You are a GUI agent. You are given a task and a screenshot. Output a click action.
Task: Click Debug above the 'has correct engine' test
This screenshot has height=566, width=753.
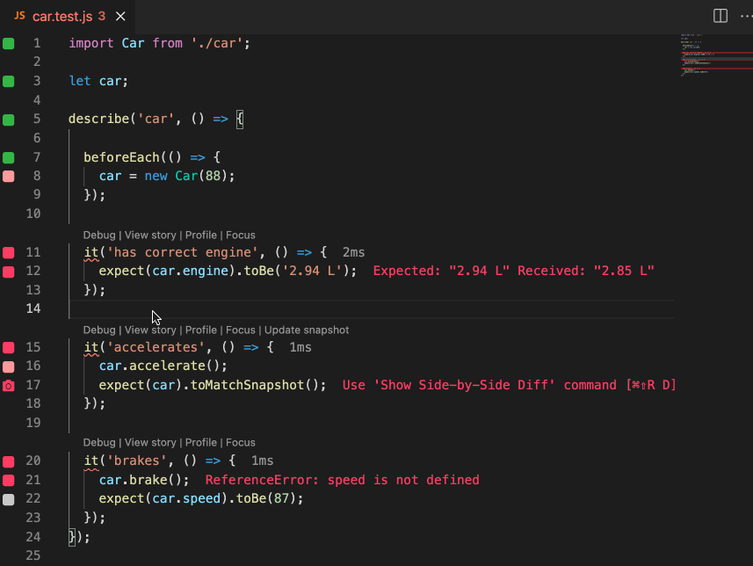coord(99,235)
